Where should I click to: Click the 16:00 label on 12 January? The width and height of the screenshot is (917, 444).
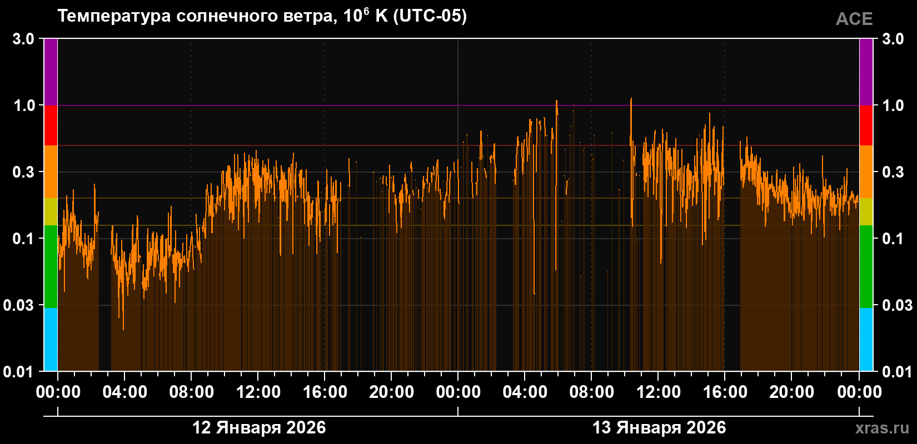pyautogui.click(x=325, y=392)
